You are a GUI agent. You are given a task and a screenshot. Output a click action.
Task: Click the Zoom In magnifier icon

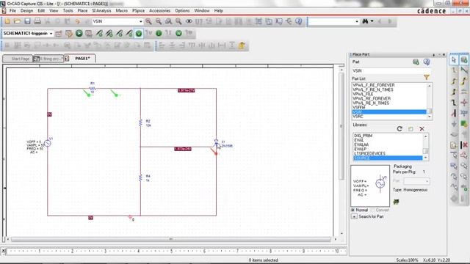pyautogui.click(x=148, y=21)
